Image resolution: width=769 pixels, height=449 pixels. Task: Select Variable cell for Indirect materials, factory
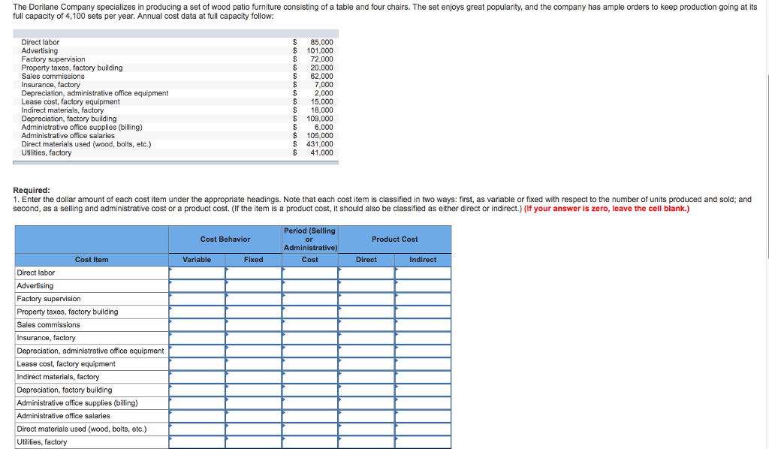pos(198,377)
